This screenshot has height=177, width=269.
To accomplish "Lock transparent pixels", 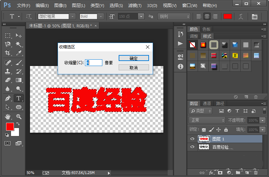I will [x=204, y=129].
